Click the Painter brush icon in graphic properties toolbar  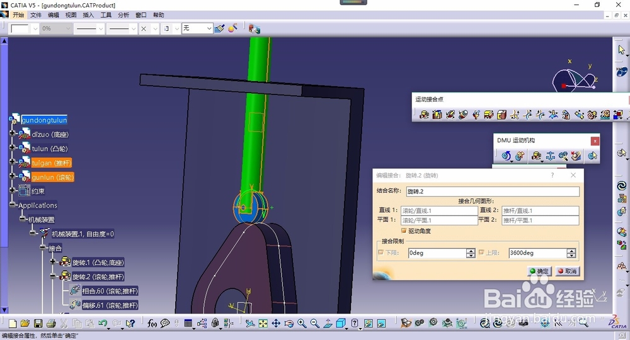[219, 28]
